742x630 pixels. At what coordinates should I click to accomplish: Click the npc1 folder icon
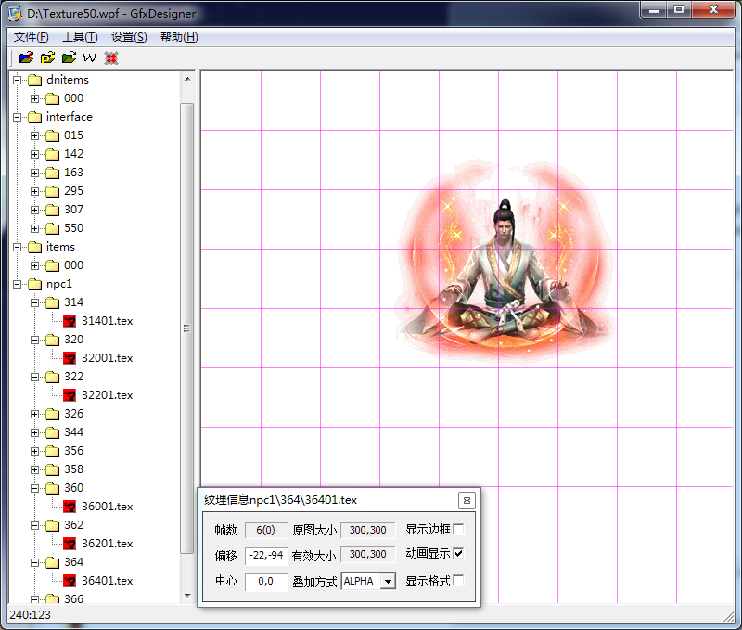tap(34, 284)
